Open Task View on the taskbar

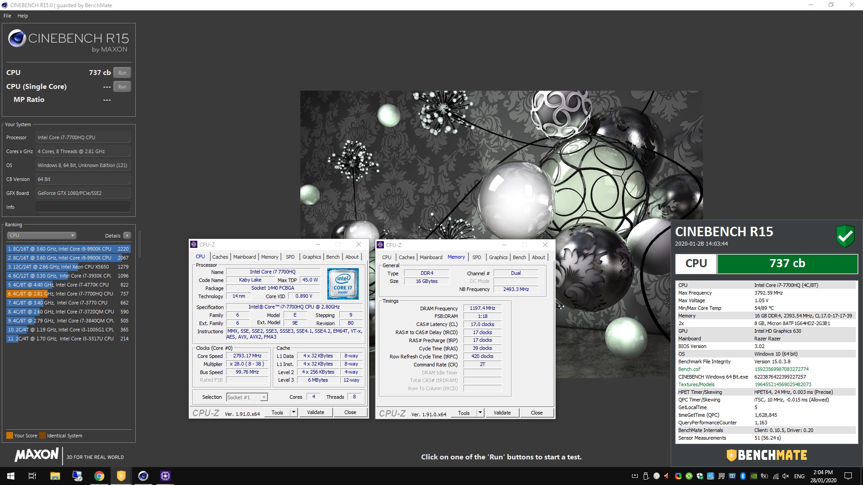[x=32, y=476]
